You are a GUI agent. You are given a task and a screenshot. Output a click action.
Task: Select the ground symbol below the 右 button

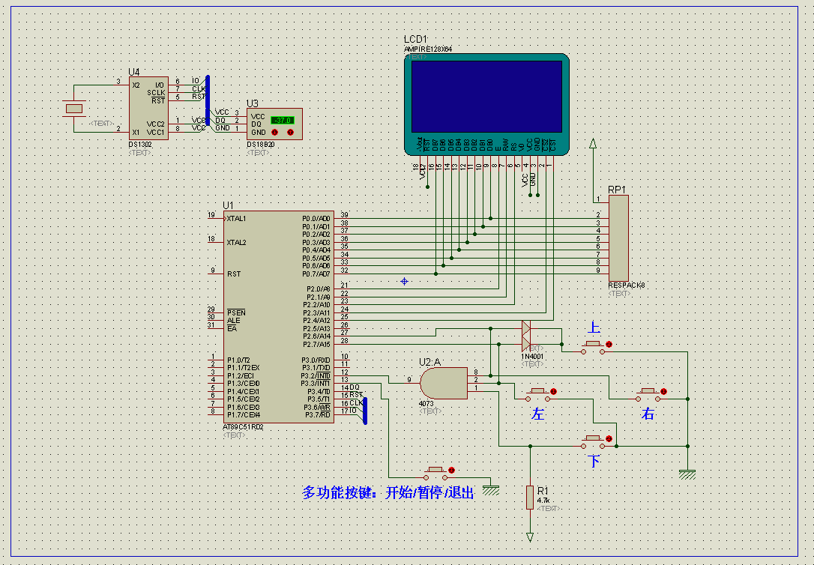[x=687, y=474]
